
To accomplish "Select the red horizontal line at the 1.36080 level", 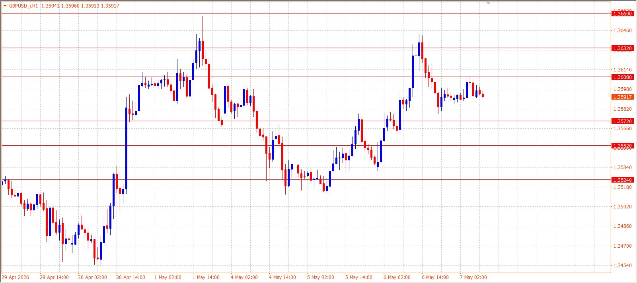I will click(306, 77).
